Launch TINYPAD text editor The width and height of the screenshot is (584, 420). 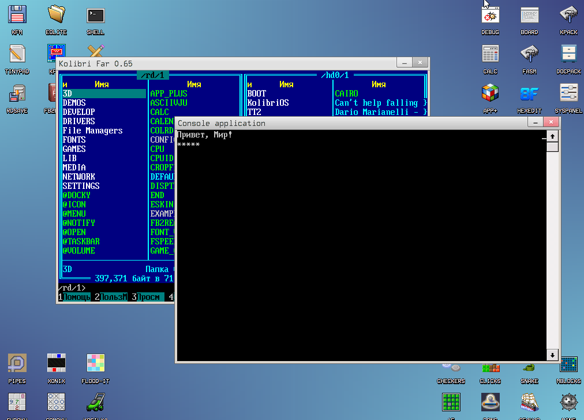point(17,54)
